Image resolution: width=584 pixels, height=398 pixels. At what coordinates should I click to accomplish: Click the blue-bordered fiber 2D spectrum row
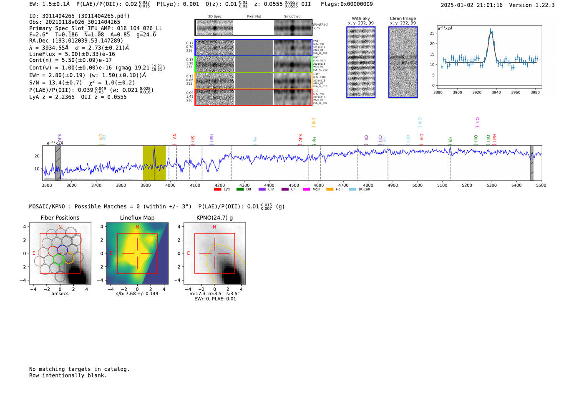pos(254,48)
